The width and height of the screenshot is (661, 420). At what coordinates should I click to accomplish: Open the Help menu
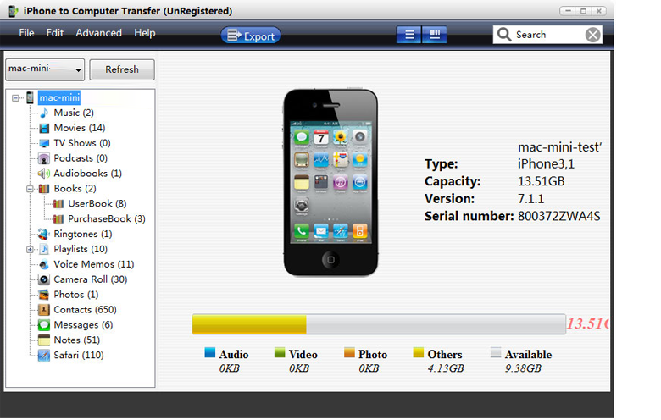145,33
